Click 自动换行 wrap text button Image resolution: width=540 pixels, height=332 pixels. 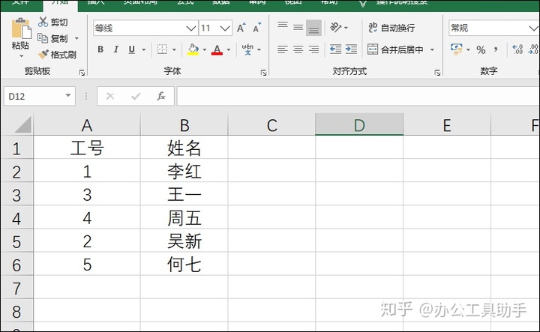pyautogui.click(x=391, y=28)
